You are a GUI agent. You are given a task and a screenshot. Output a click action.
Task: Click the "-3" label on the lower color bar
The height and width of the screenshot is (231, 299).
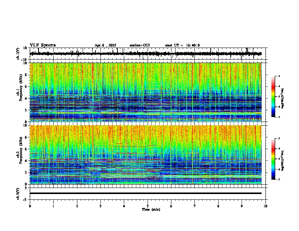278,139
